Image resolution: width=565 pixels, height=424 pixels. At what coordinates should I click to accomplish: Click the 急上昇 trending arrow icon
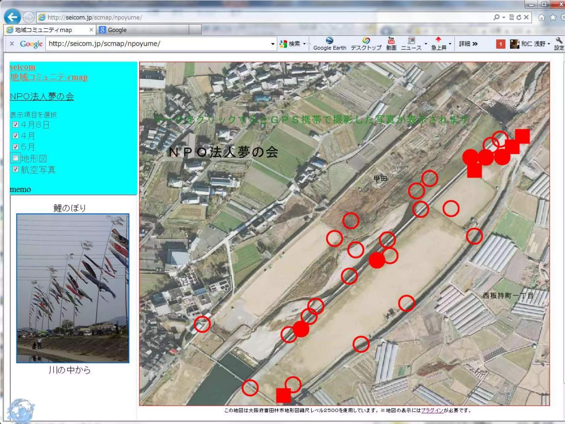click(x=438, y=44)
